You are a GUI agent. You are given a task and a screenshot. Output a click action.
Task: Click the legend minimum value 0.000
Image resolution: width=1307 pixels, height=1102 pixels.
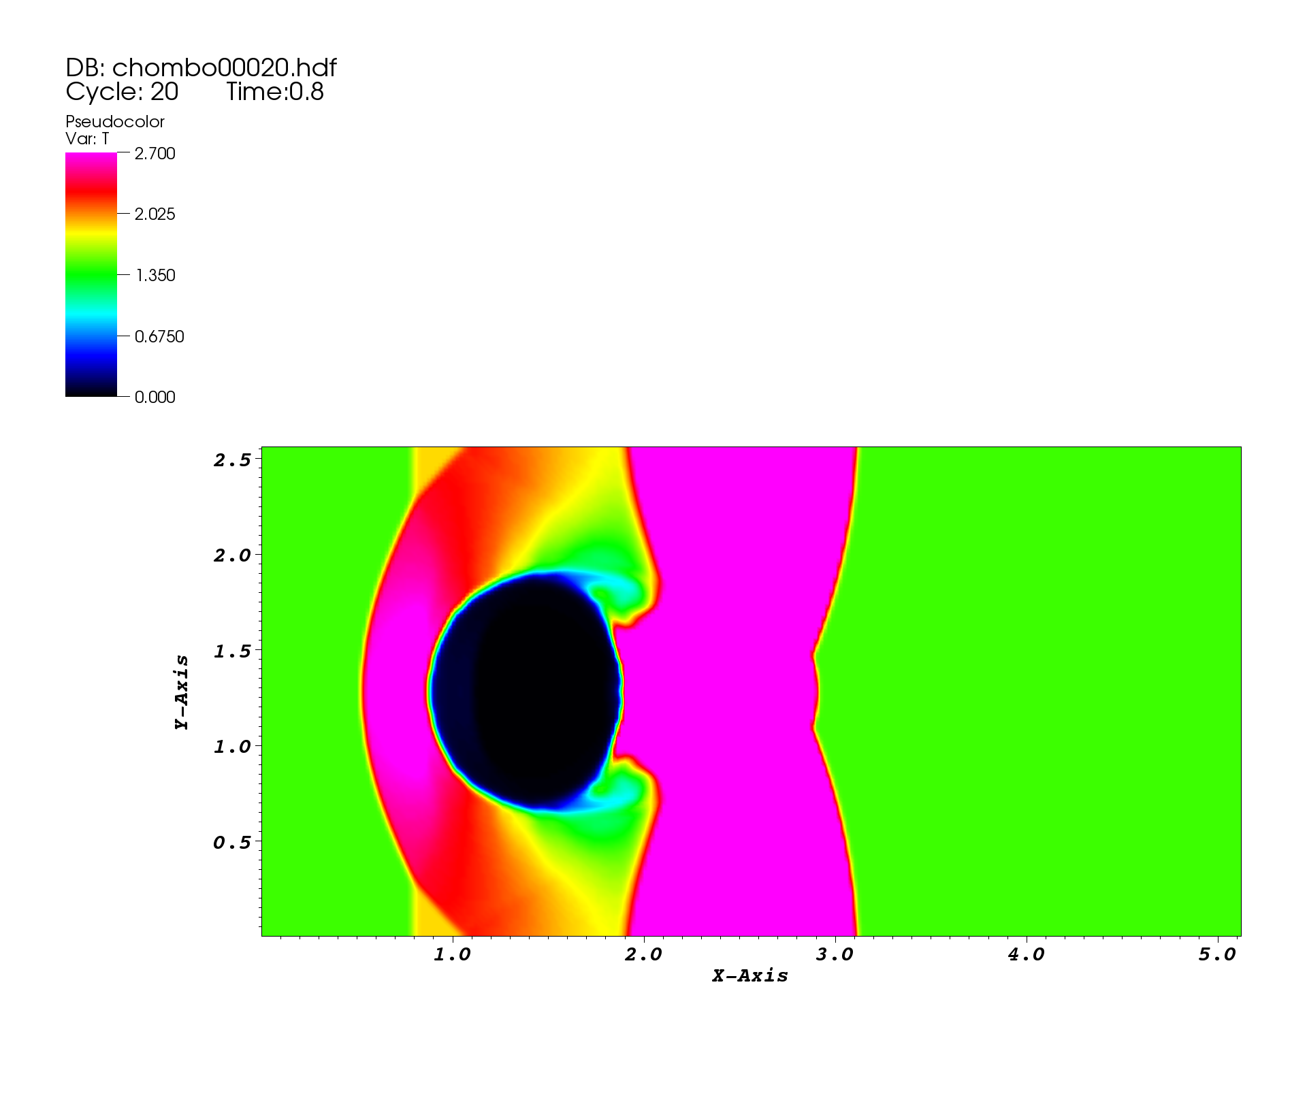pos(155,398)
